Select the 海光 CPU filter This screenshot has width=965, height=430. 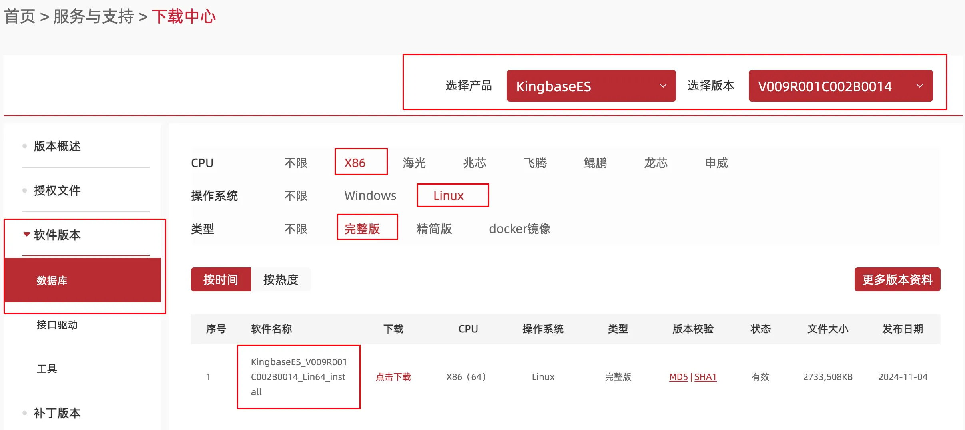(414, 162)
